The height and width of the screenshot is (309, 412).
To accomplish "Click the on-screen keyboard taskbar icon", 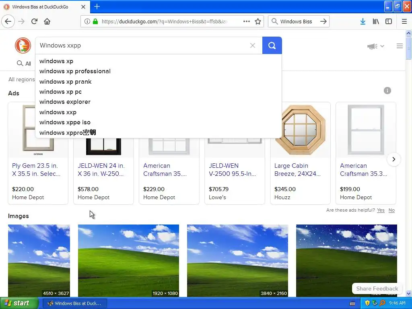I will pyautogui.click(x=352, y=303).
